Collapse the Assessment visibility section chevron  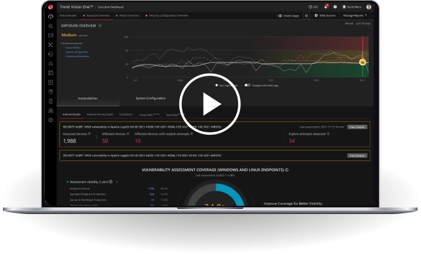pos(116,182)
